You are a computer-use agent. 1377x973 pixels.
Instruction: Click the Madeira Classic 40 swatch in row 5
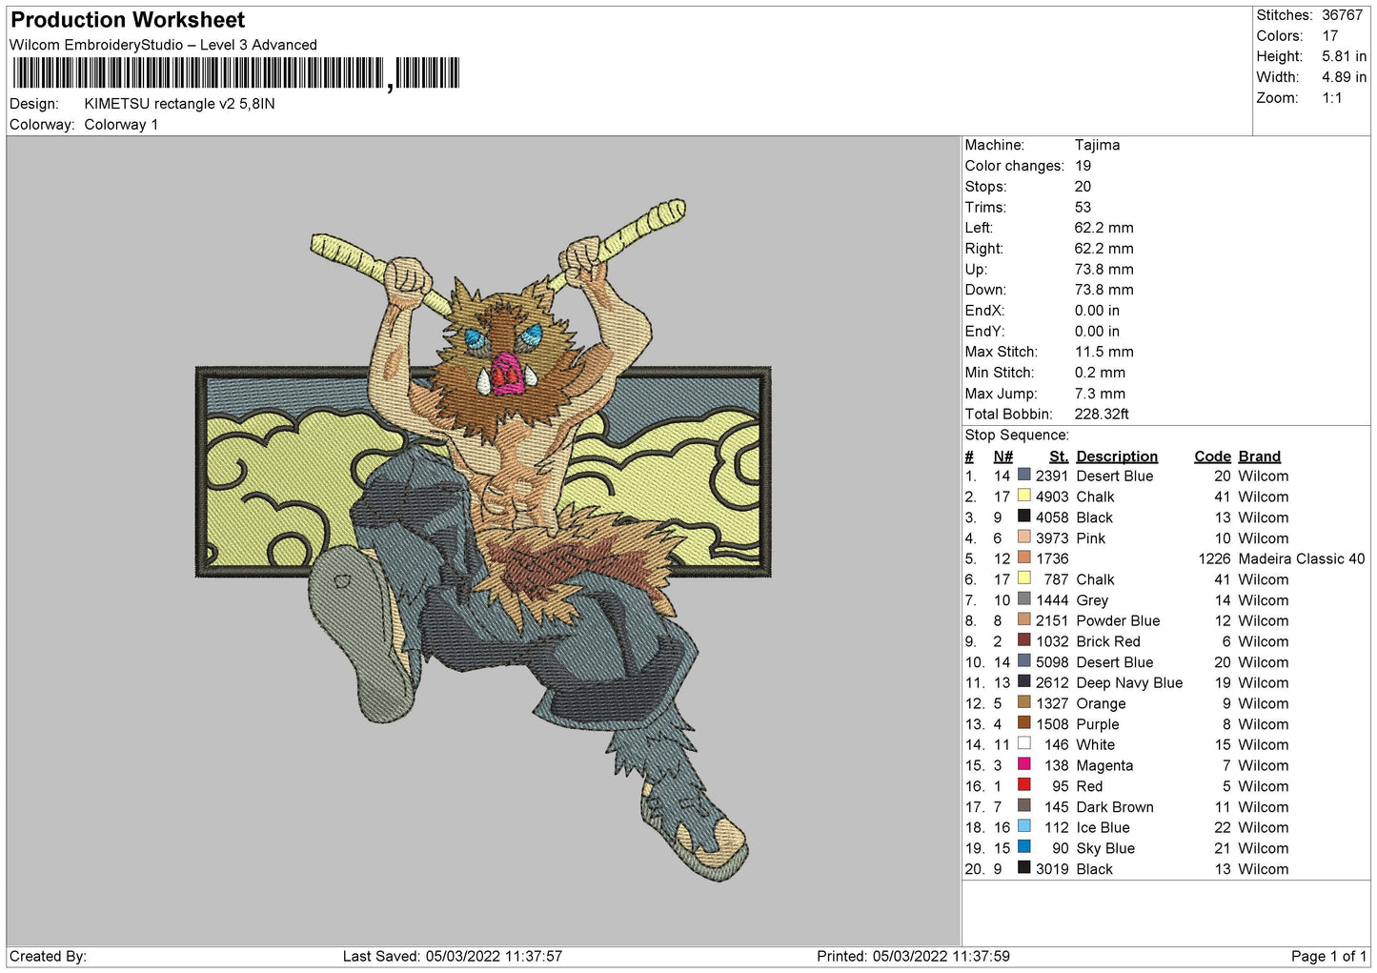pos(1024,557)
